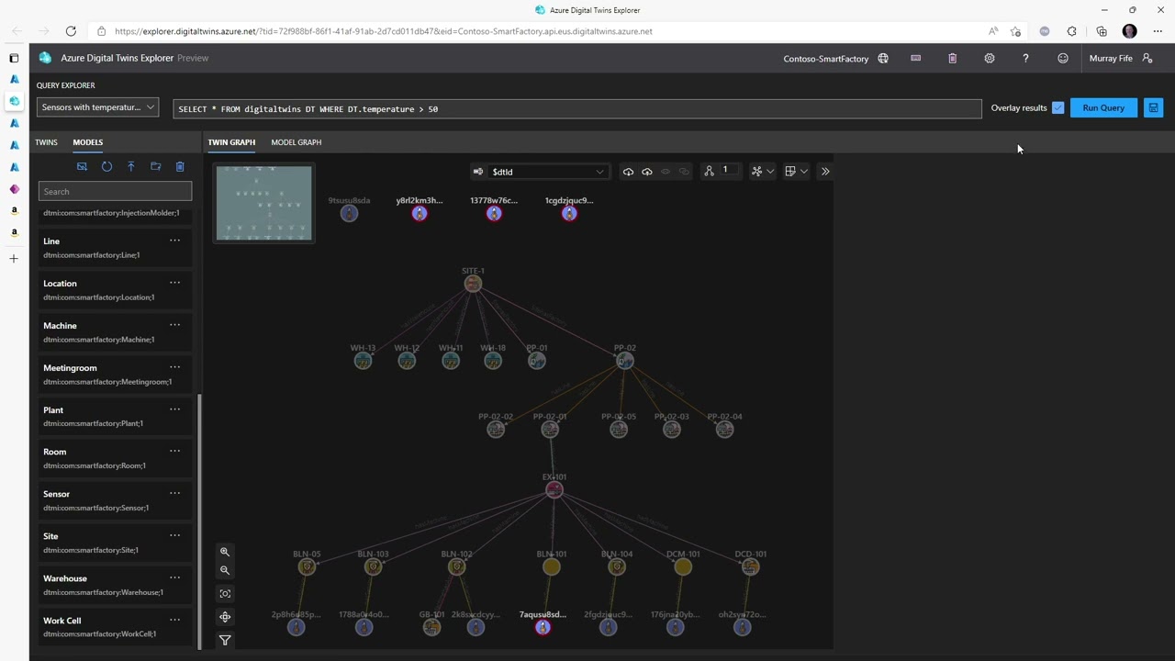Expand the graph toolbar chevrons
Viewport: 1175px width, 661px height.
coord(825,172)
